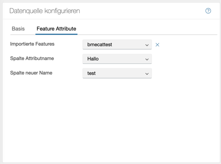Image resolution: width=221 pixels, height=164 pixels.
Task: Select the Feature Attribute tab
Action: pos(57,29)
